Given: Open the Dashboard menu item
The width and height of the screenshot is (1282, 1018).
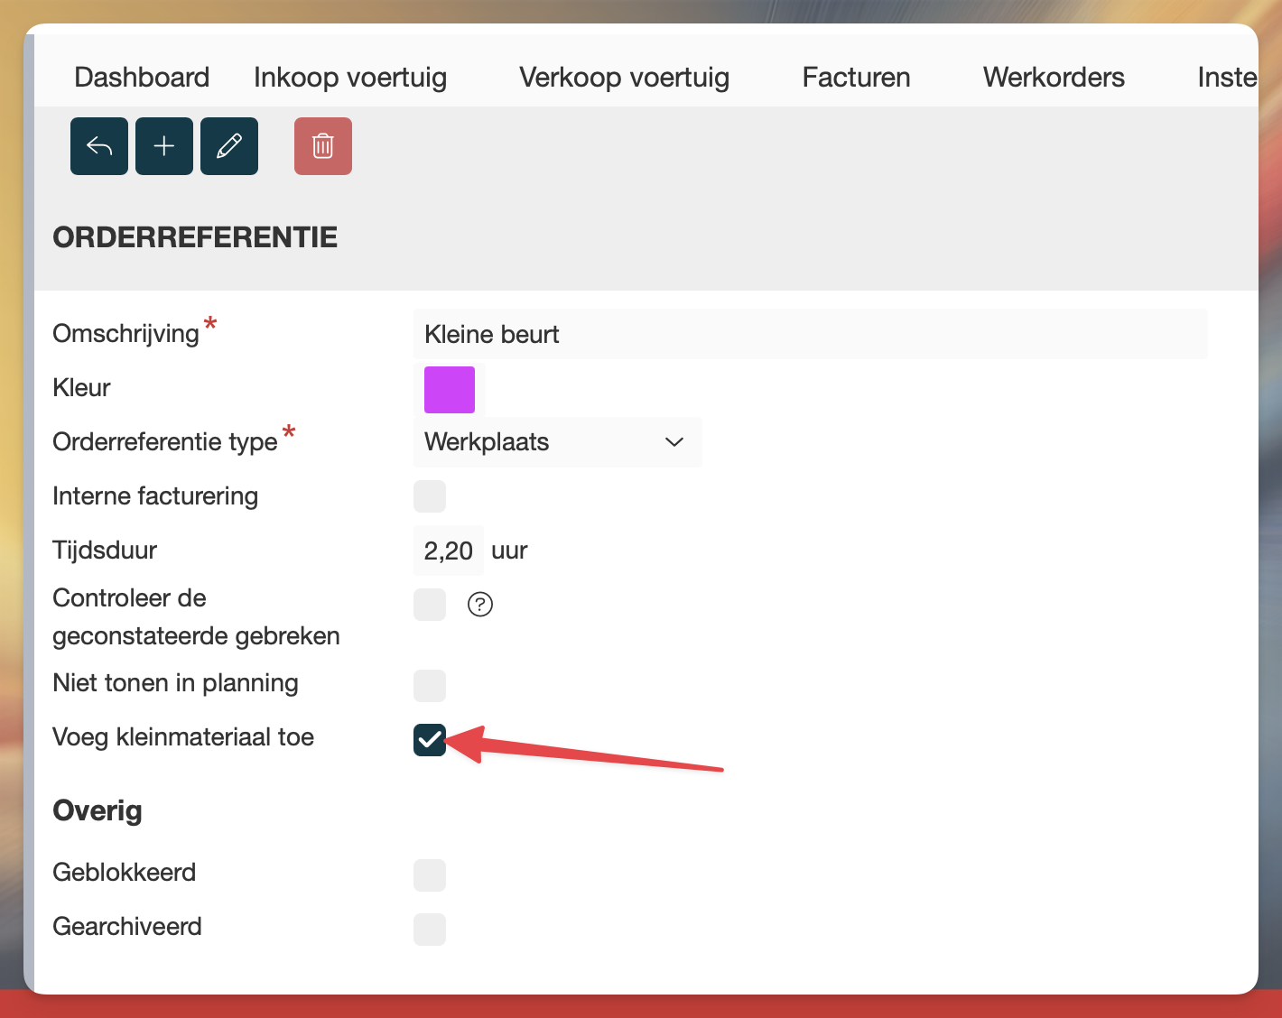Looking at the screenshot, I should click(142, 78).
